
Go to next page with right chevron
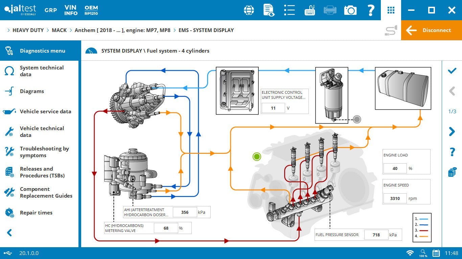pos(452,132)
